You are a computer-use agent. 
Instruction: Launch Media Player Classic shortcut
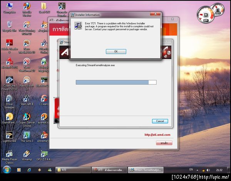(x=9, y=157)
